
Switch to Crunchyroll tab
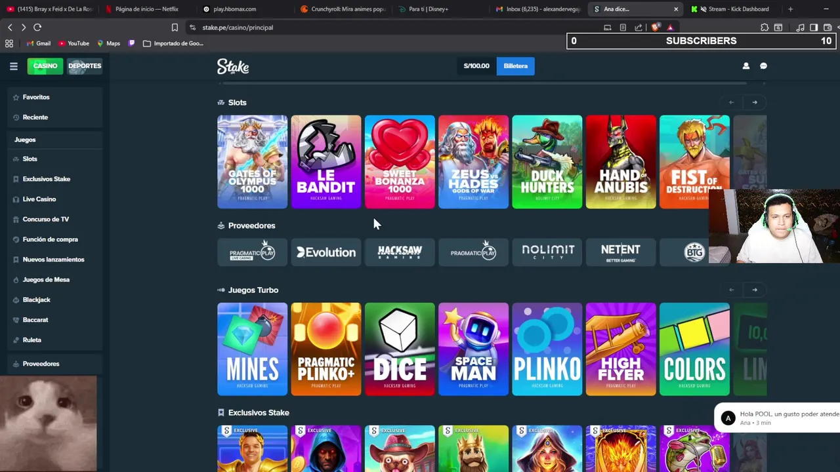[x=343, y=9]
